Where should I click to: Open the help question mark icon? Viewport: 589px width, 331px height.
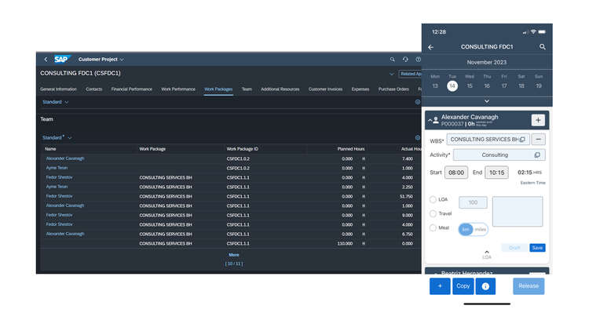click(418, 60)
